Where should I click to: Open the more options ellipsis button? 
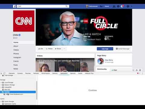(x=64, y=49)
